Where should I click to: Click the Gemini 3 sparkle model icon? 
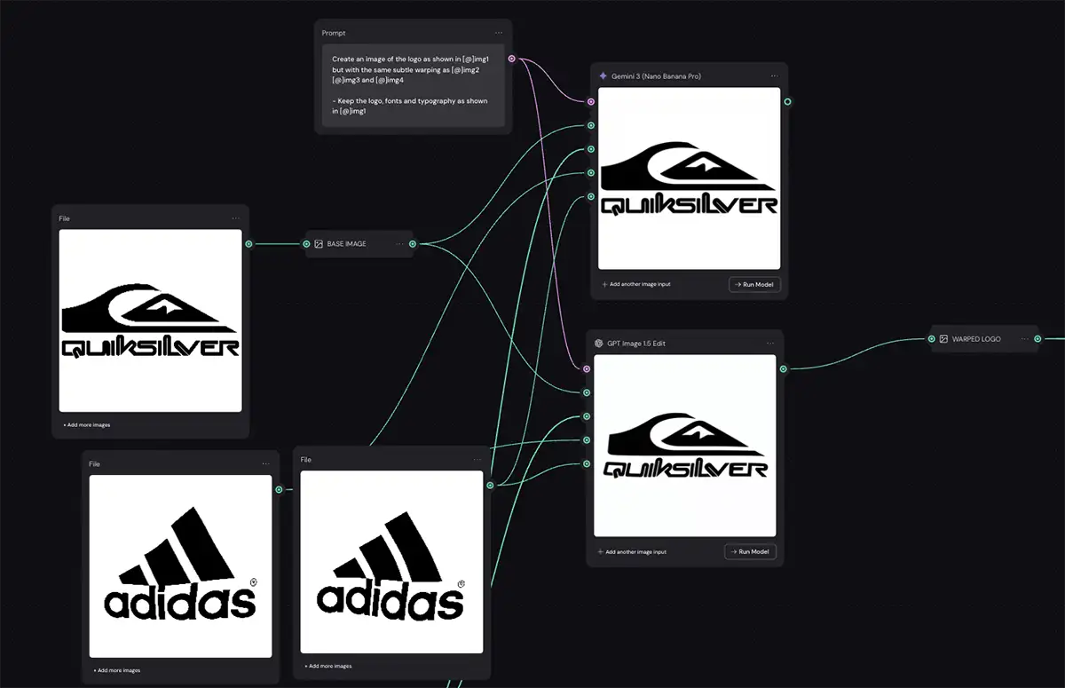click(603, 76)
